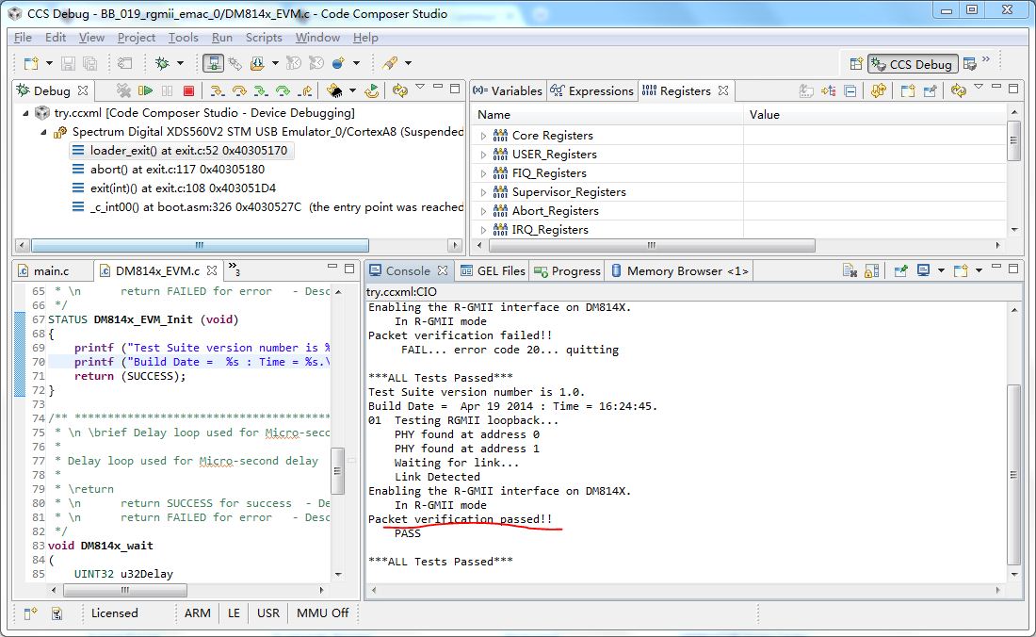
Task: Click the Open Perspective icon
Action: [x=856, y=63]
